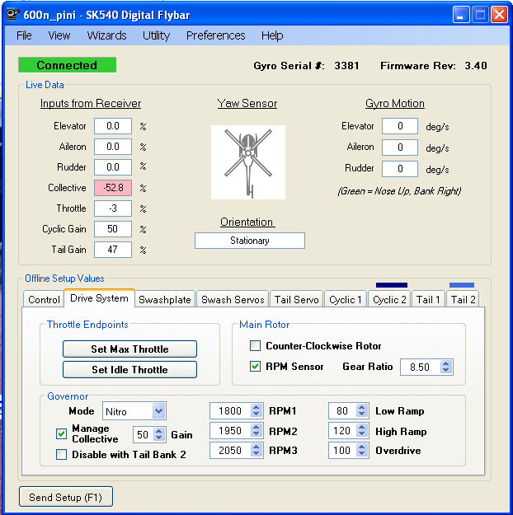Increase Low Ramp with up arrow

(x=362, y=407)
